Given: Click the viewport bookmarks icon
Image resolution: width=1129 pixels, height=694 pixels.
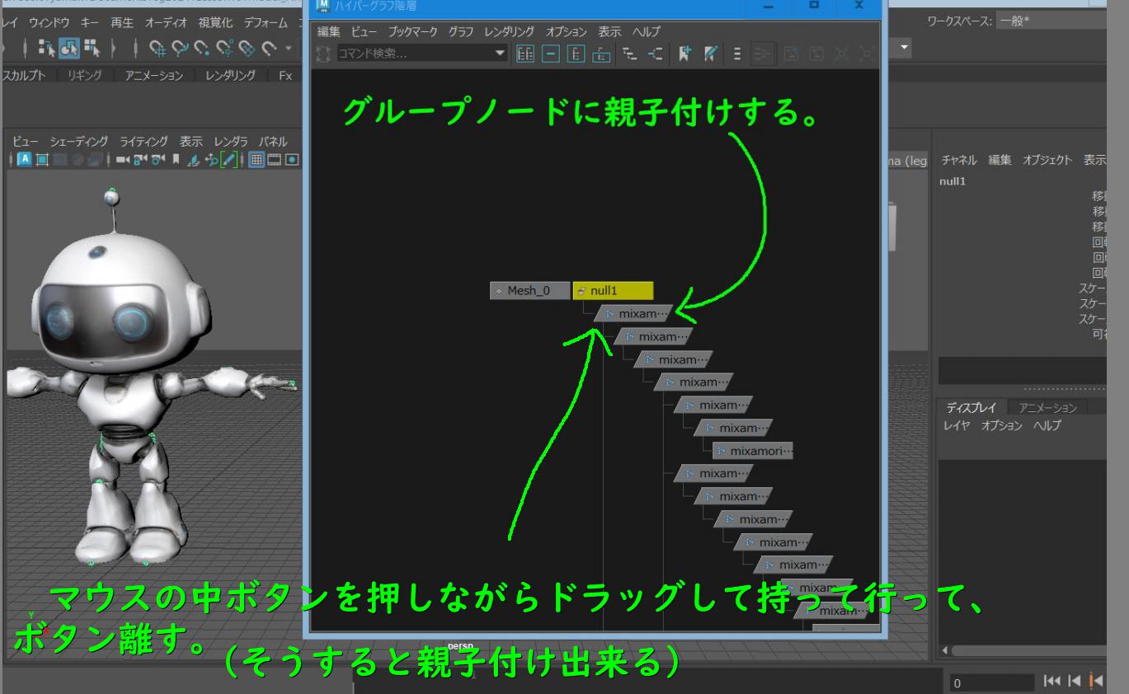Looking at the screenshot, I should click(x=176, y=160).
